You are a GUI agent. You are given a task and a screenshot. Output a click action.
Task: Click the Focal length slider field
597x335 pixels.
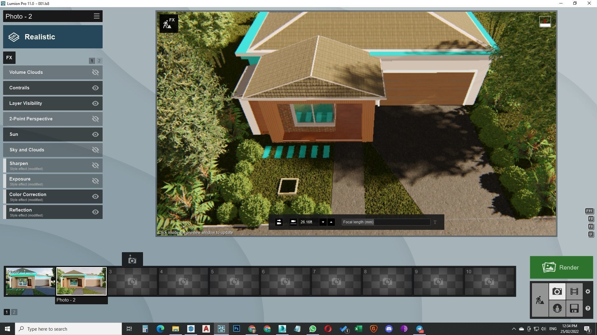pyautogui.click(x=386, y=222)
